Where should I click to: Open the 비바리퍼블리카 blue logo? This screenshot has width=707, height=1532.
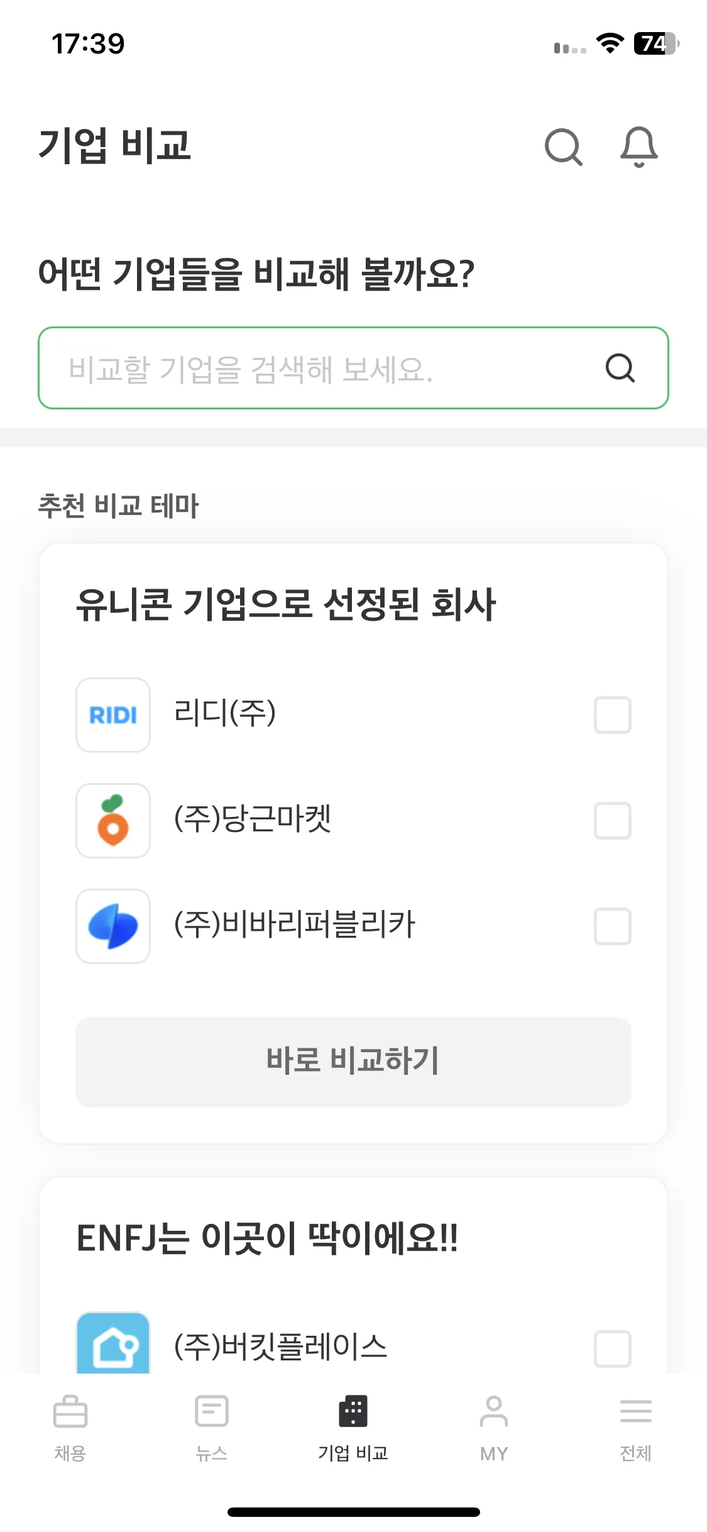click(113, 926)
